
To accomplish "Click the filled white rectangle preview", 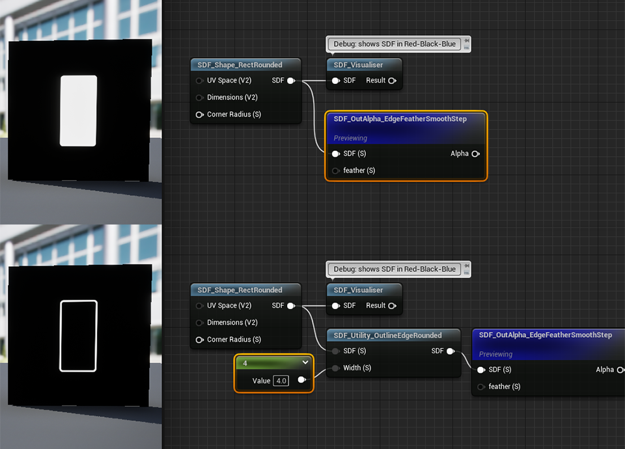I will [78, 111].
